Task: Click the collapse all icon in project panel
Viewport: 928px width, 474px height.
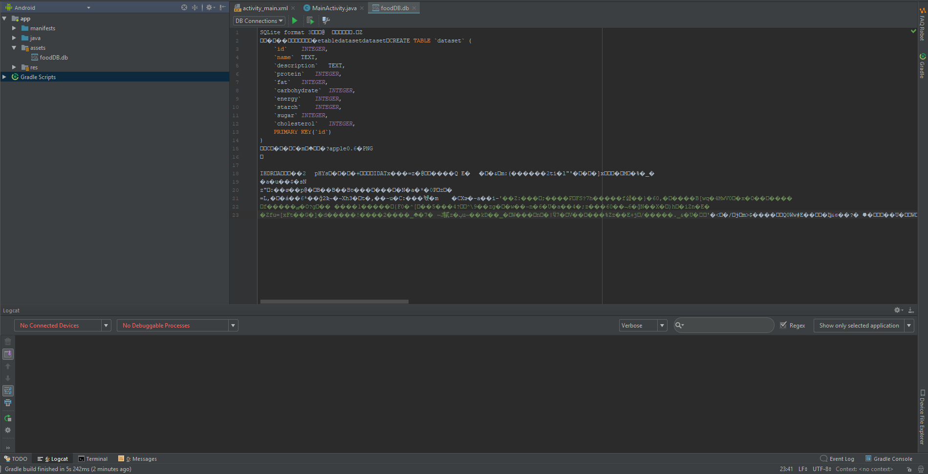Action: (194, 7)
